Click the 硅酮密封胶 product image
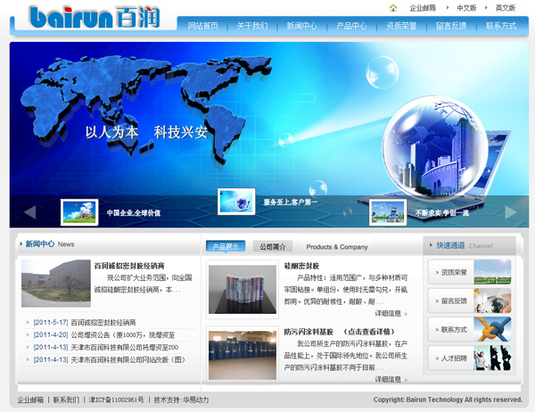This screenshot has width=535, height=412. pyautogui.click(x=242, y=289)
